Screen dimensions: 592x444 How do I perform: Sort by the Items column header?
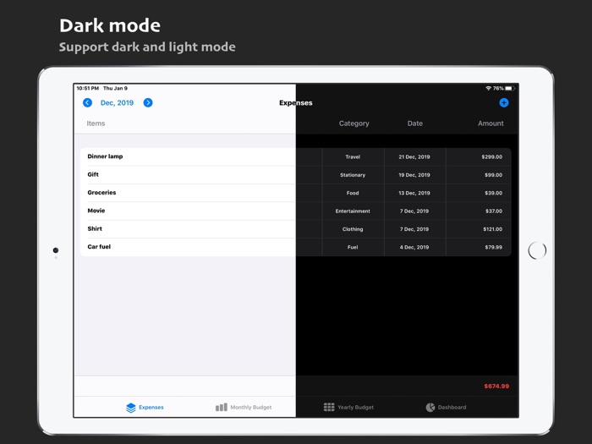96,123
